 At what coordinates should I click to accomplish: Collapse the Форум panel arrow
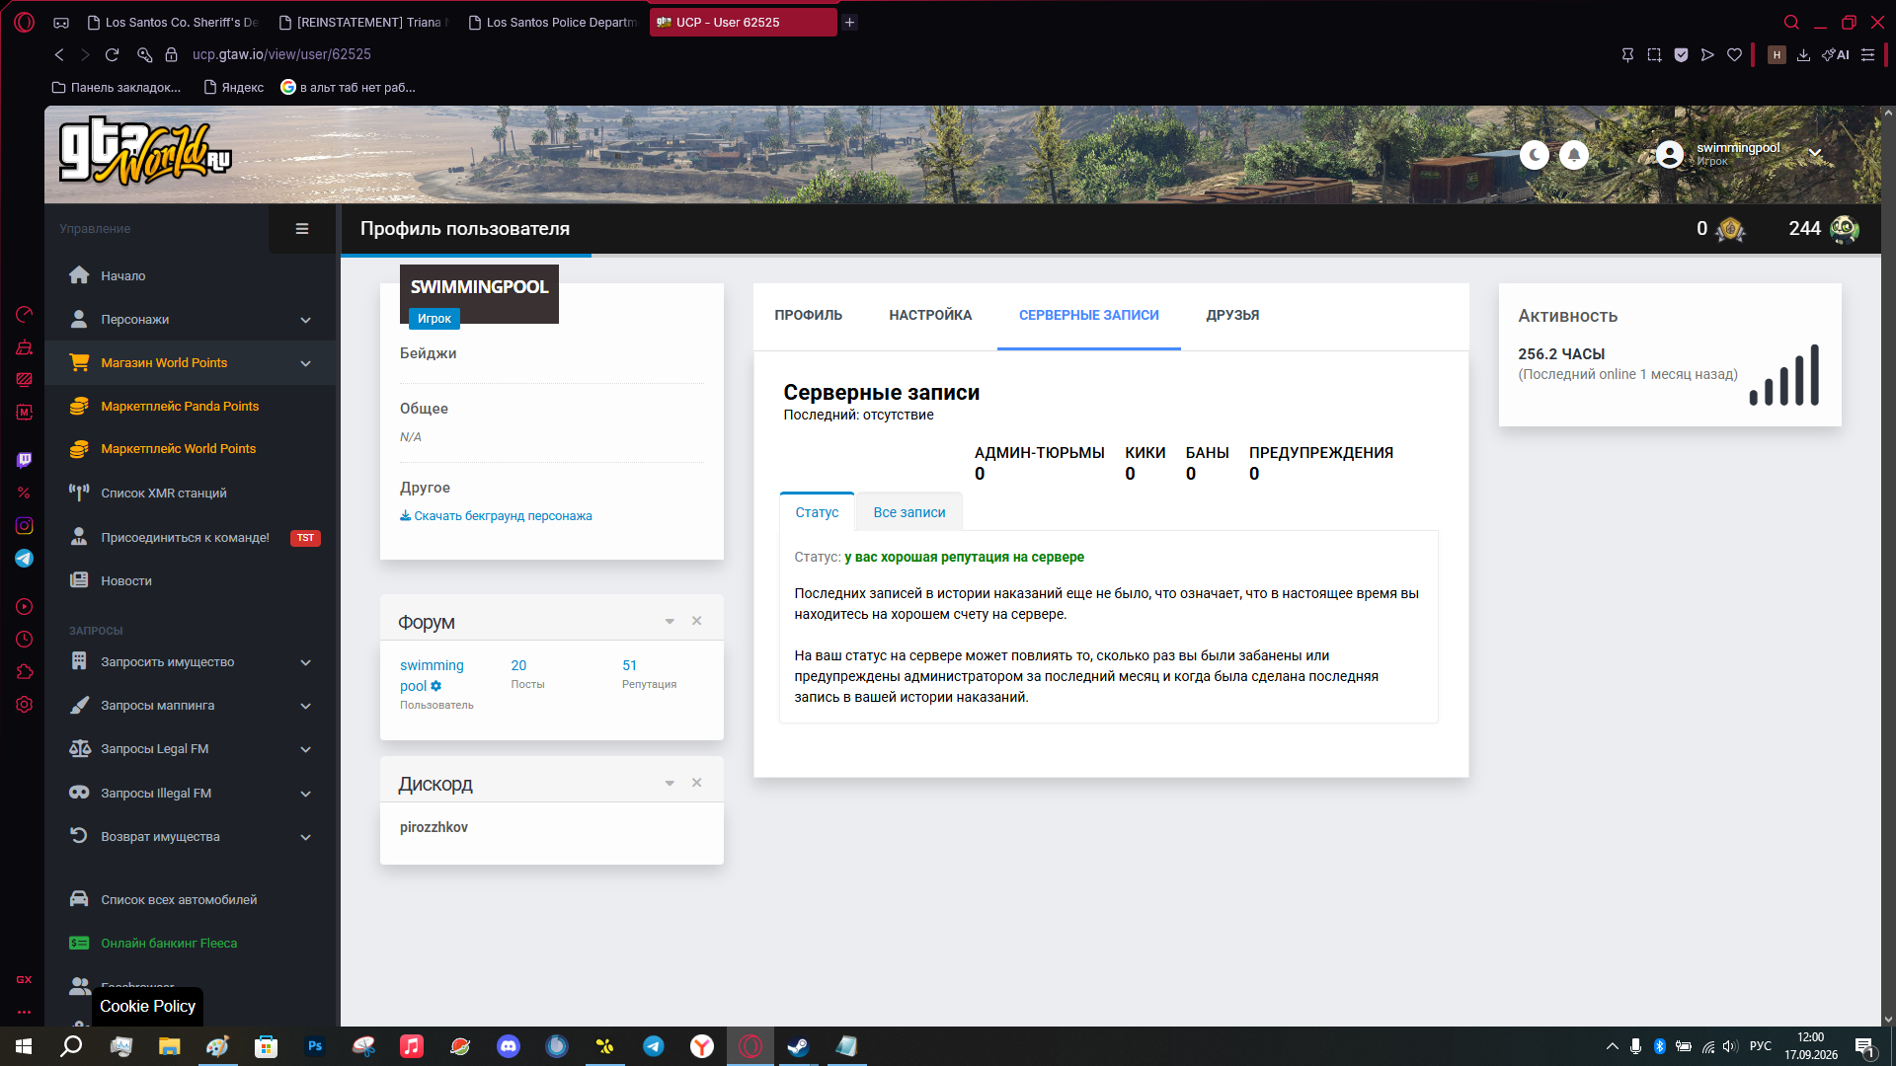(670, 621)
